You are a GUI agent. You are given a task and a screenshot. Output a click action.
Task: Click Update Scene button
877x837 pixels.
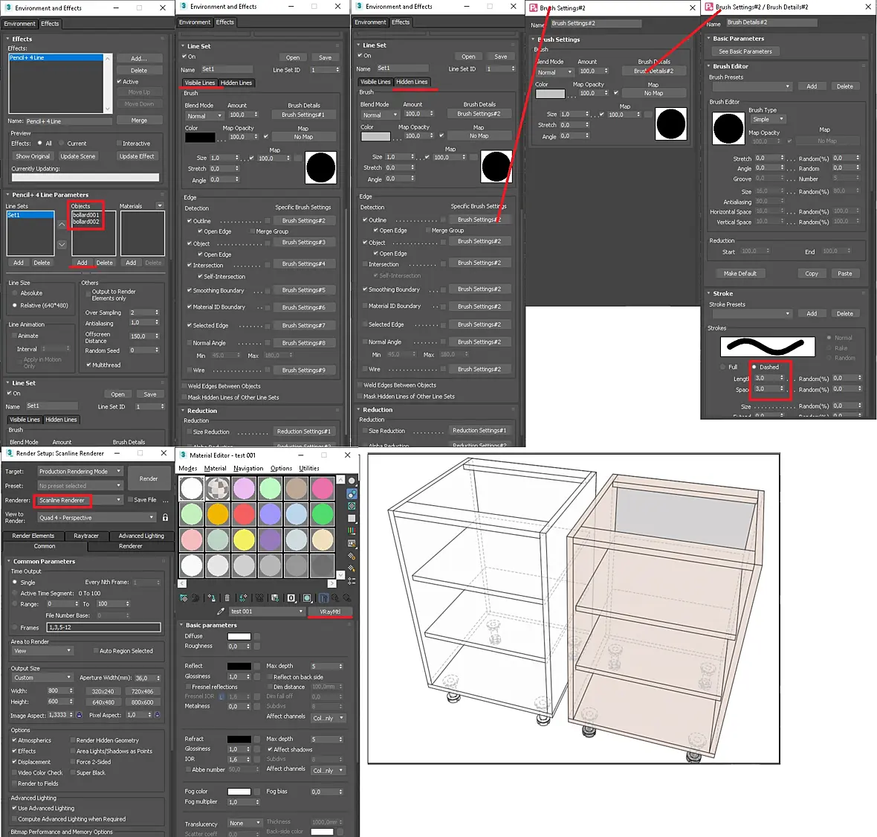[78, 156]
